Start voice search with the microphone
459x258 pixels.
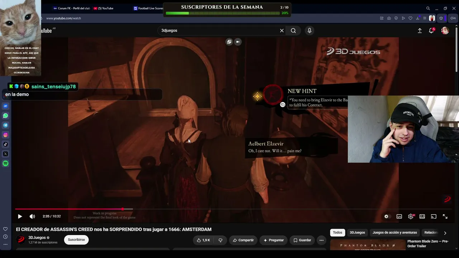309,30
